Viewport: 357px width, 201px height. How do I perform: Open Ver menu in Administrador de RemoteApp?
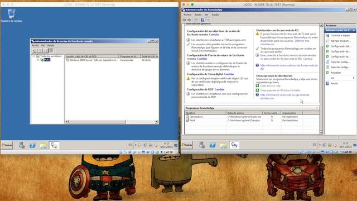(206, 15)
